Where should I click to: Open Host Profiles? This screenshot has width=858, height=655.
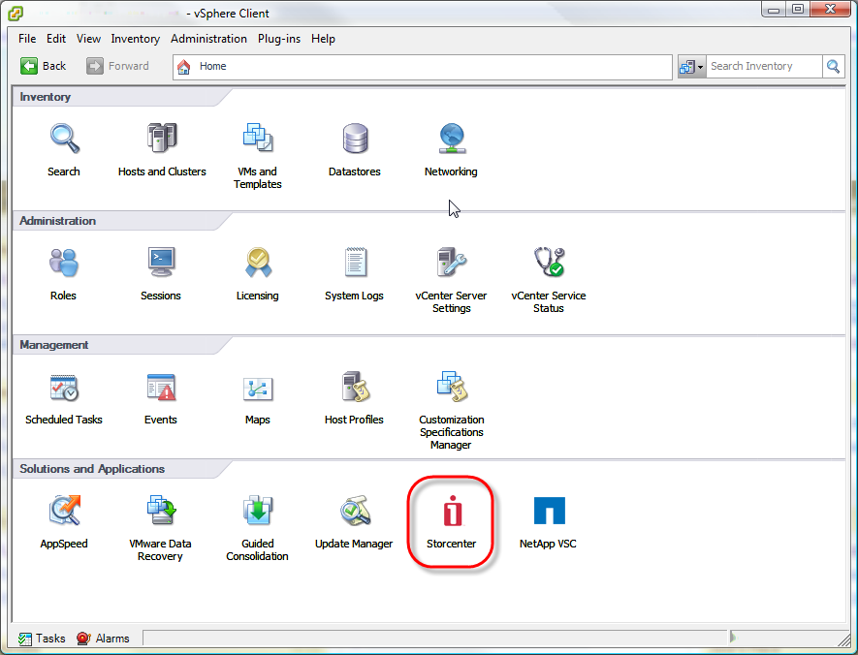pyautogui.click(x=355, y=386)
